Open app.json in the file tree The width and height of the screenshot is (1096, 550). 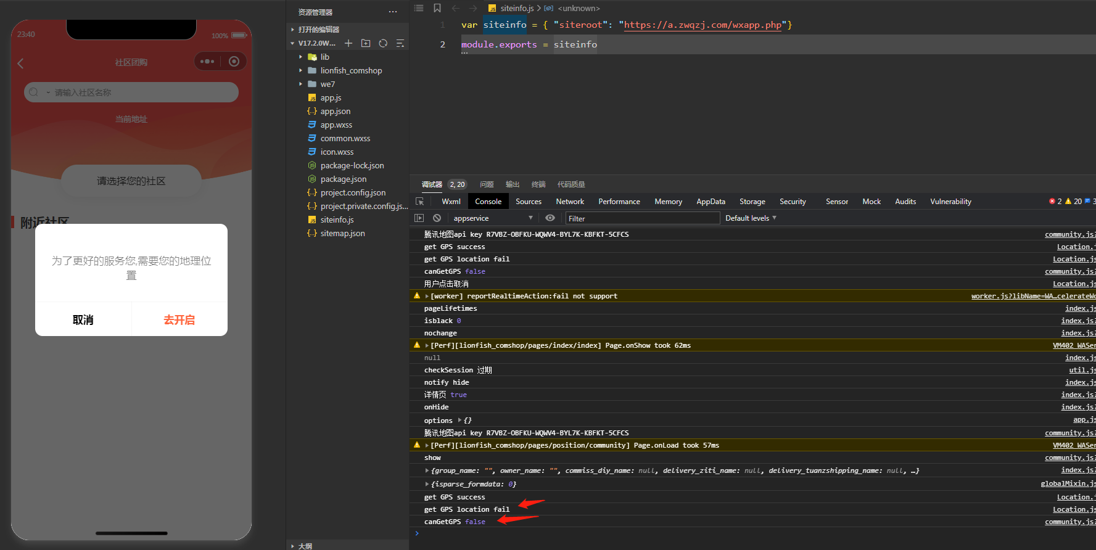tap(335, 111)
